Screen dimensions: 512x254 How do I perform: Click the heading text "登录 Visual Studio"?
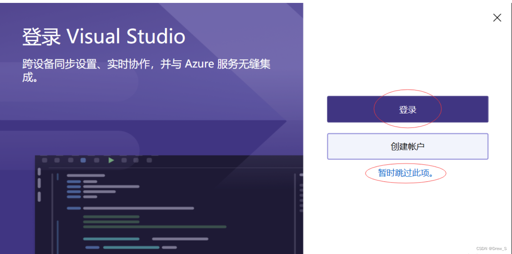104,37
